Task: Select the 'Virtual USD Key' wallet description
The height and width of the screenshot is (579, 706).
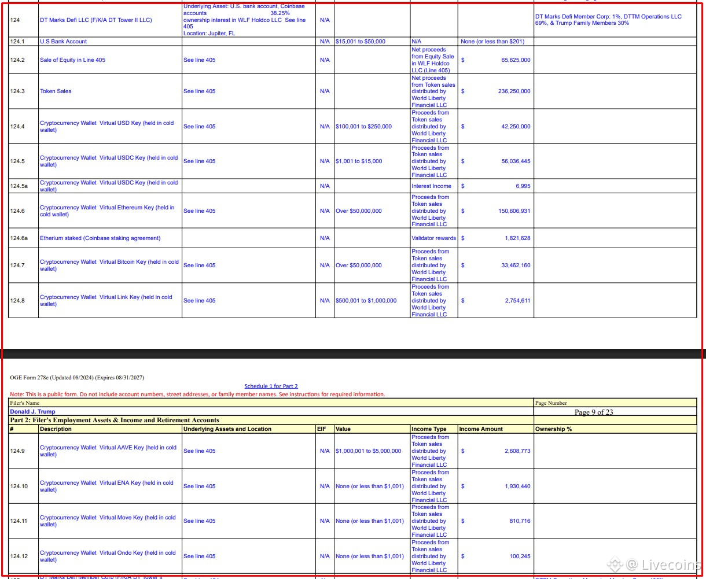Action: click(x=107, y=127)
